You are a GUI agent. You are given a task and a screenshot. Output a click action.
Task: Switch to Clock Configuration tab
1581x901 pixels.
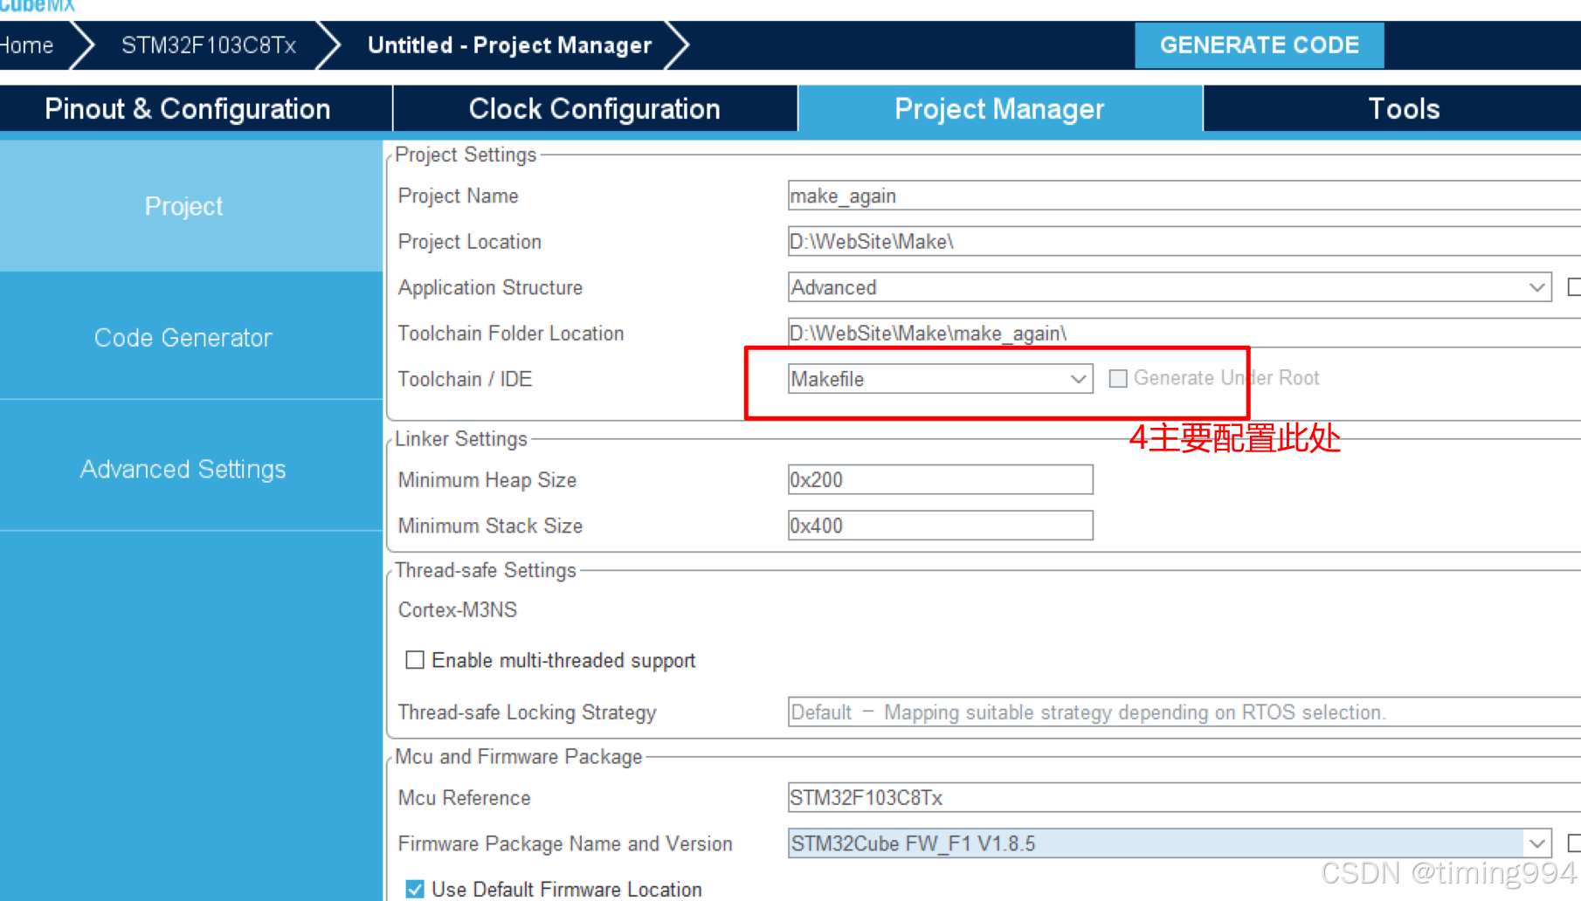click(595, 109)
